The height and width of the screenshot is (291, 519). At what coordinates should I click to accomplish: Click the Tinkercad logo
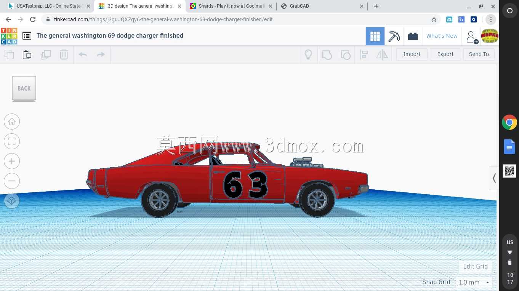pos(9,36)
